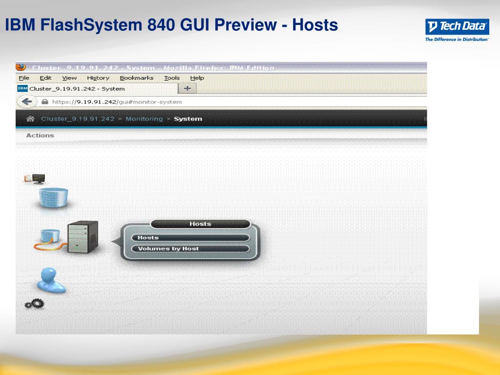The width and height of the screenshot is (500, 375).
Task: Click the IBM favicon on the tab
Action: coord(22,88)
